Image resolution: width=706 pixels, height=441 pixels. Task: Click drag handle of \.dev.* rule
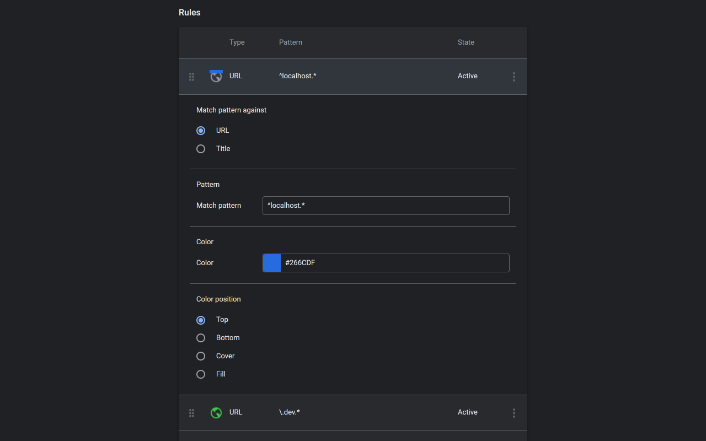click(x=191, y=413)
